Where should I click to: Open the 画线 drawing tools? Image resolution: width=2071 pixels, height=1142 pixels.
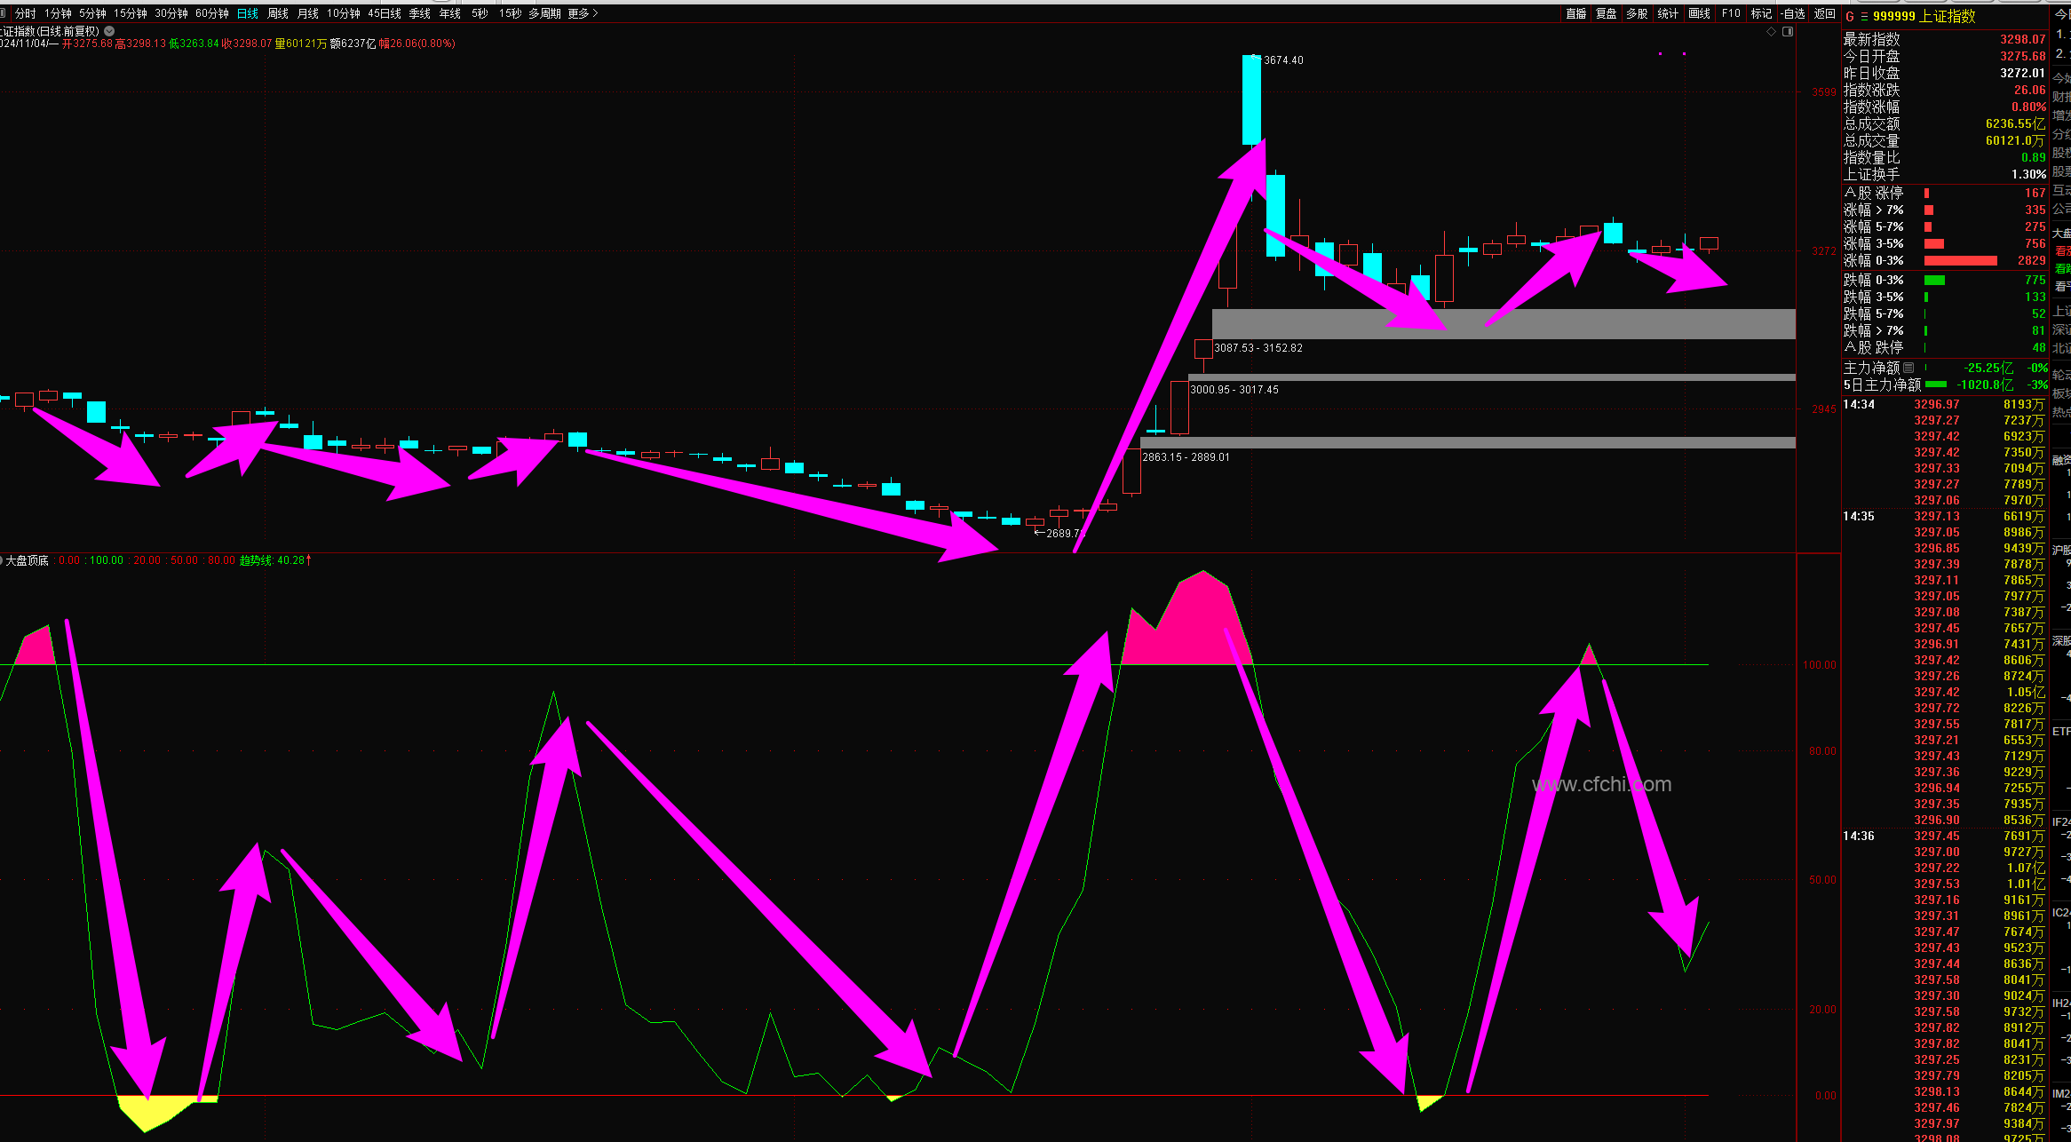coord(1699,13)
